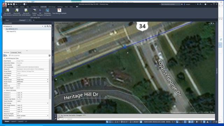Click the command line customize wrench icon
This screenshot has width=224, height=126.
pyautogui.click(x=55, y=119)
